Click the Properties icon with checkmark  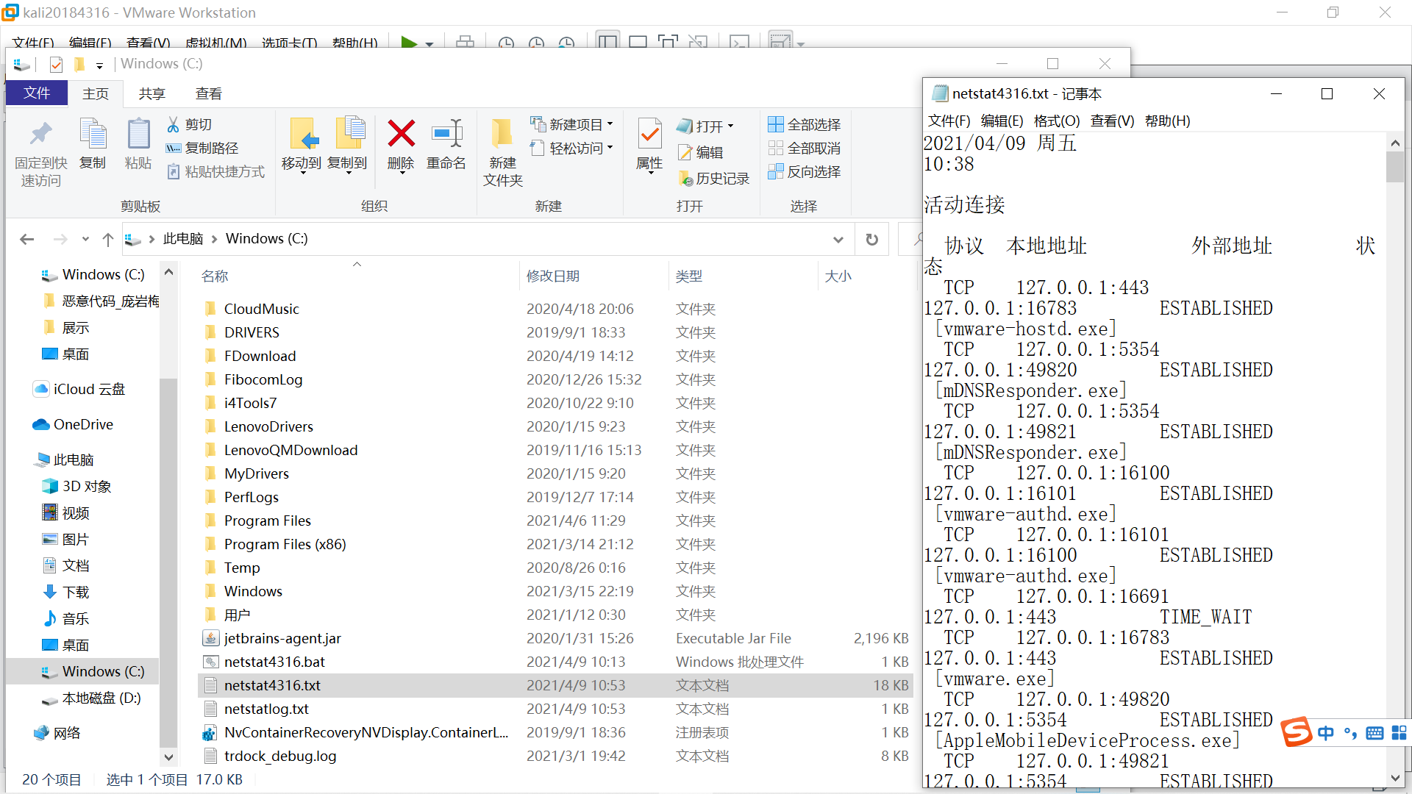pos(649,135)
